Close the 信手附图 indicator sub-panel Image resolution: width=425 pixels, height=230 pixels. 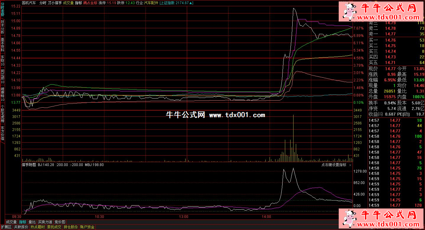(350, 165)
